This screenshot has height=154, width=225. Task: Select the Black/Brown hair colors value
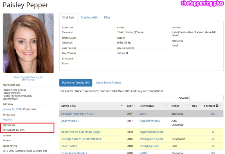tap(69, 53)
